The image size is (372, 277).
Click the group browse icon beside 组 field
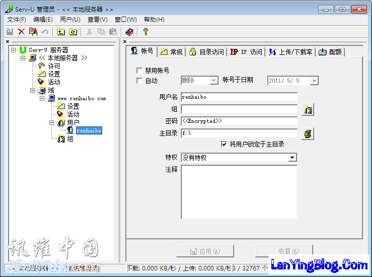308,110
